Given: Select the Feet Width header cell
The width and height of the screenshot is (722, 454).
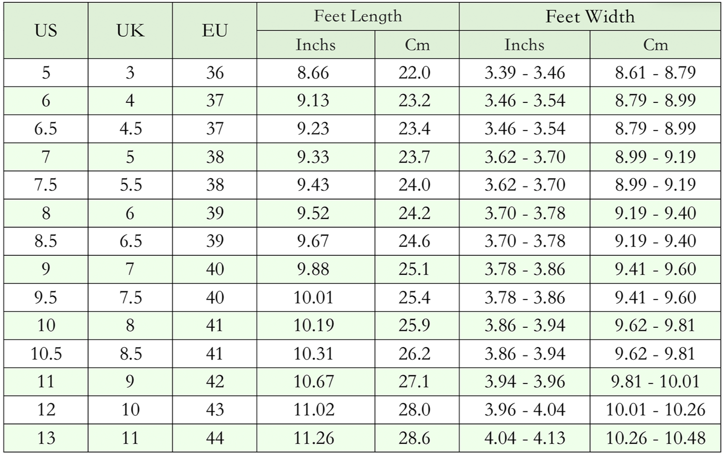Looking at the screenshot, I should click(x=590, y=16).
